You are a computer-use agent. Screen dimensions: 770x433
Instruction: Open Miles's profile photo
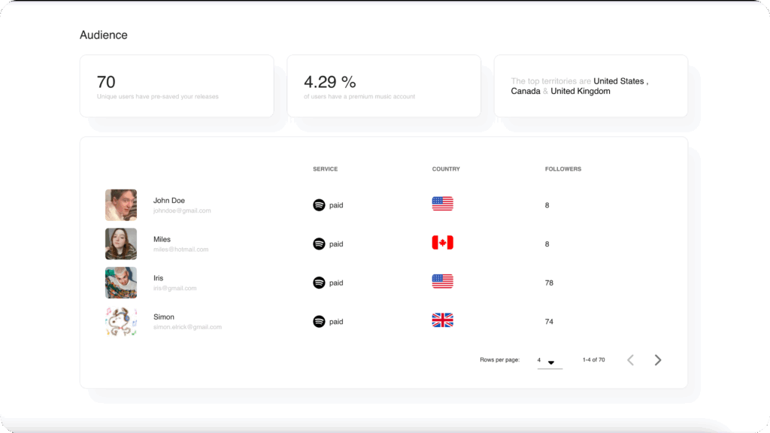pos(121,244)
